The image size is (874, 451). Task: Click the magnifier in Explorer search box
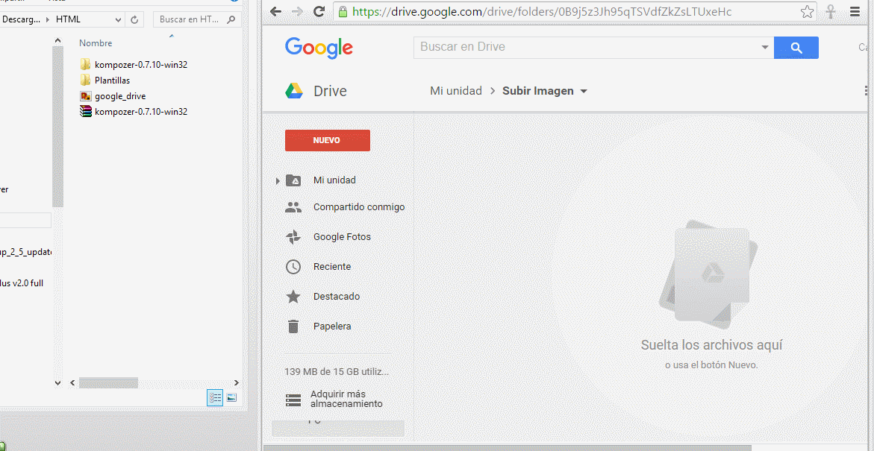231,19
